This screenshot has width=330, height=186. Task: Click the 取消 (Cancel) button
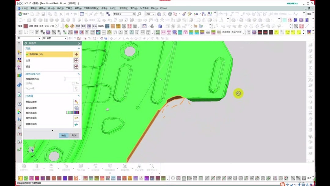[x=74, y=135]
